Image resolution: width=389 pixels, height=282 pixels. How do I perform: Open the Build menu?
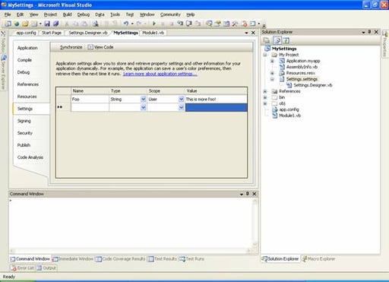pos(68,14)
